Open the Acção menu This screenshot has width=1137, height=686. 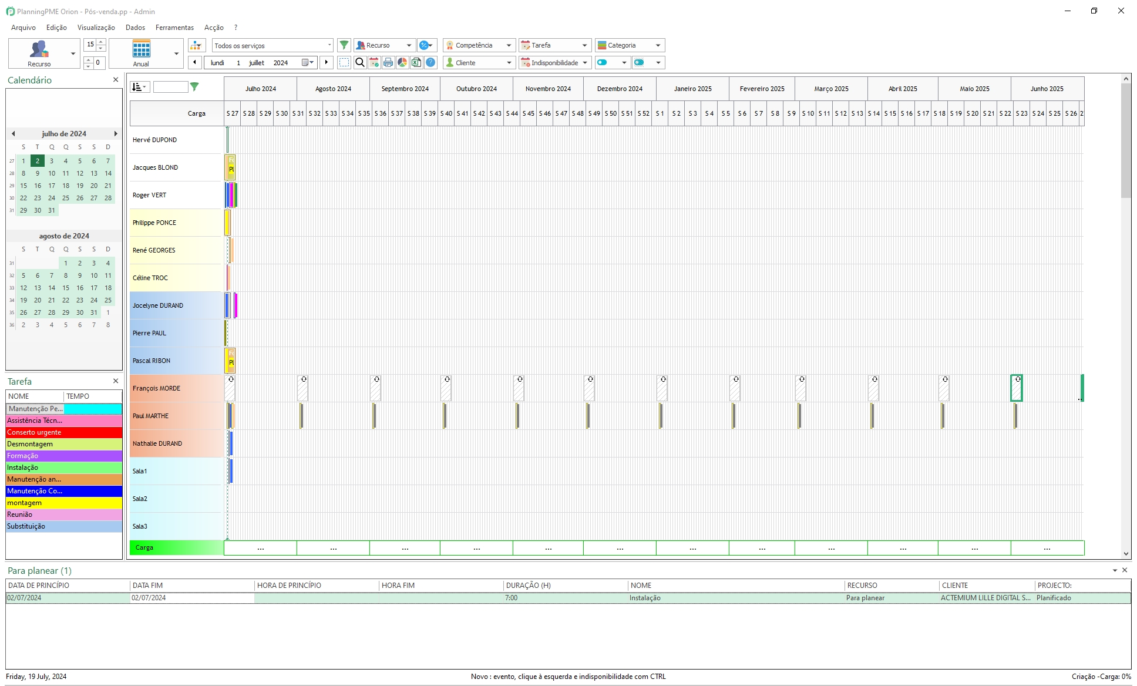(214, 28)
